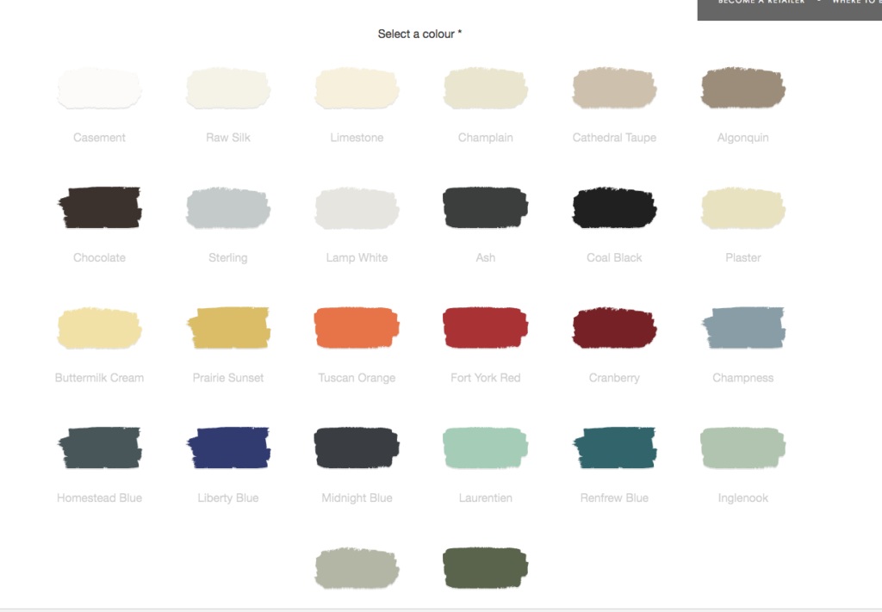Click the "Limestone" label text
Screen dimensions: 882x612
(357, 138)
